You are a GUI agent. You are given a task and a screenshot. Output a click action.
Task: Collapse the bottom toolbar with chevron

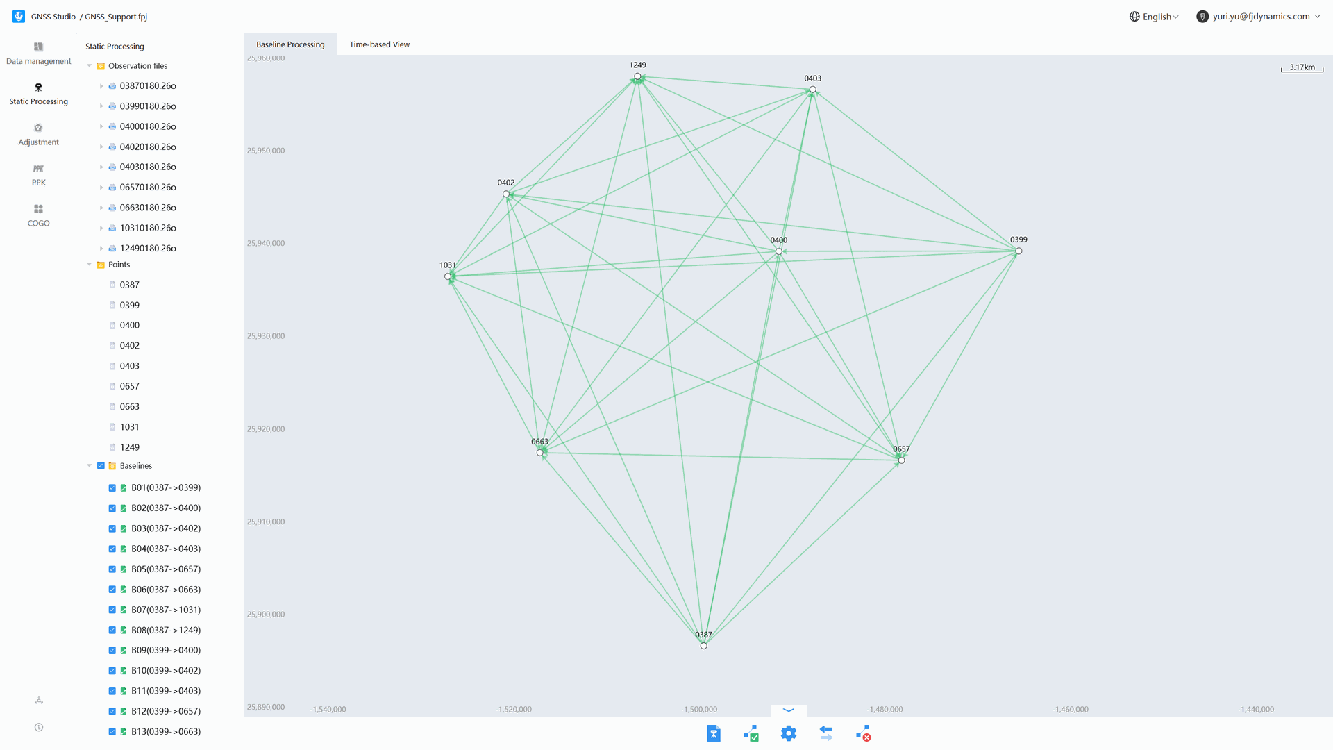pyautogui.click(x=788, y=710)
